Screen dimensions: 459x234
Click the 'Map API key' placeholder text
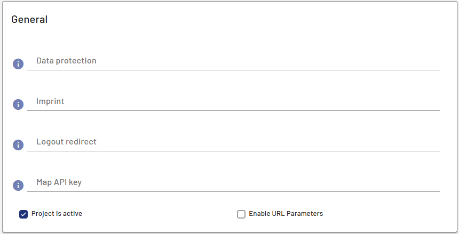[x=59, y=182]
